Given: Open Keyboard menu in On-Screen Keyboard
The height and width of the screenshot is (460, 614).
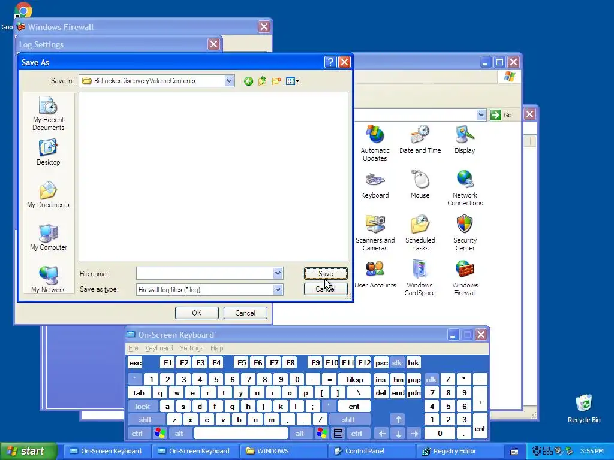Looking at the screenshot, I should tap(158, 348).
